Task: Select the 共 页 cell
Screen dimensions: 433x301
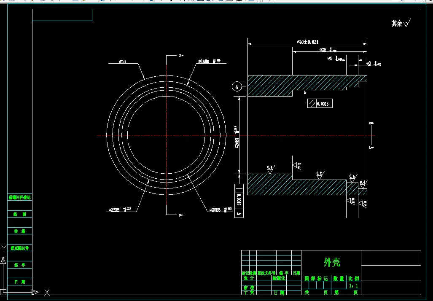Action: 316,292
